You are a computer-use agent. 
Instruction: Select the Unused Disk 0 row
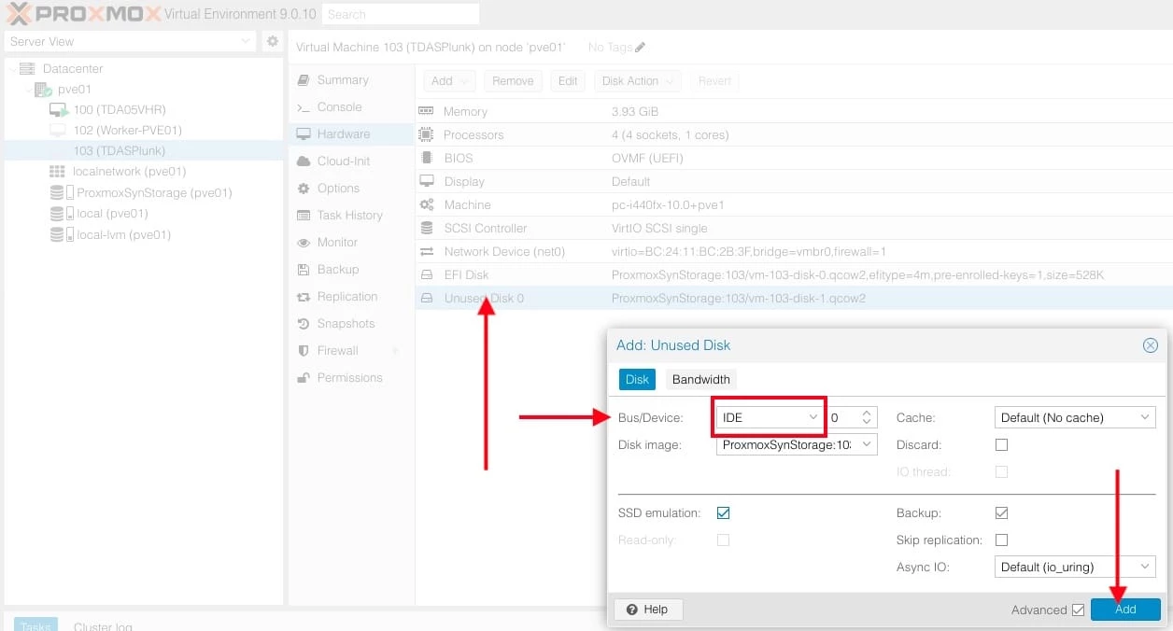tap(794, 299)
